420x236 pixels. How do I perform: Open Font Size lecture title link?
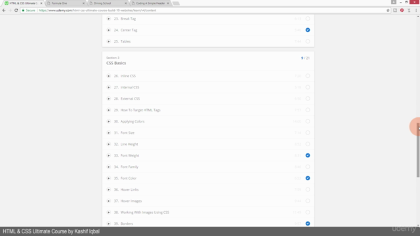click(x=127, y=132)
